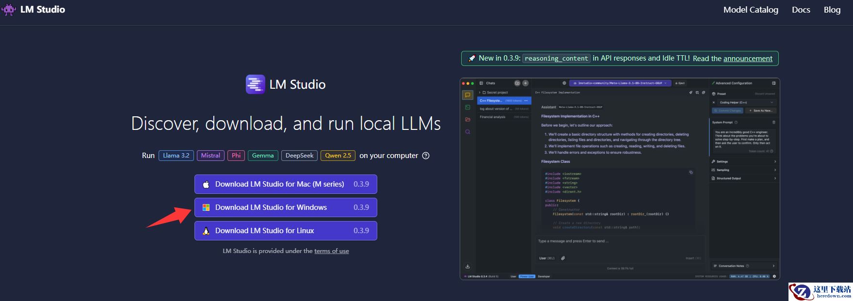Click the Apple logo icon on Mac button
Viewport: 853px width, 301px height.
[x=206, y=184]
